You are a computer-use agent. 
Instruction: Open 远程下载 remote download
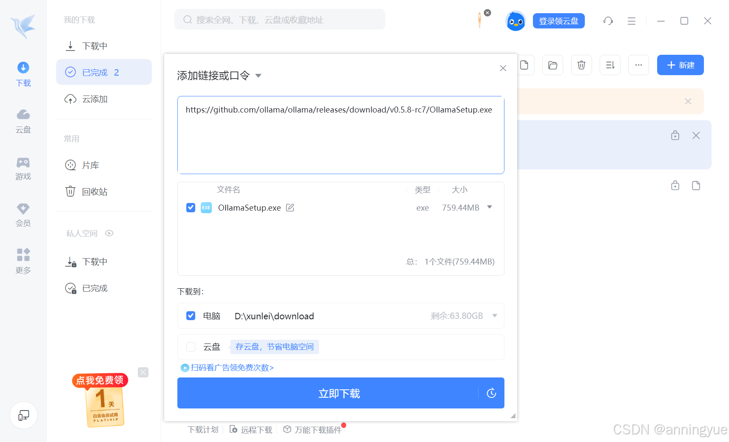[x=251, y=430]
